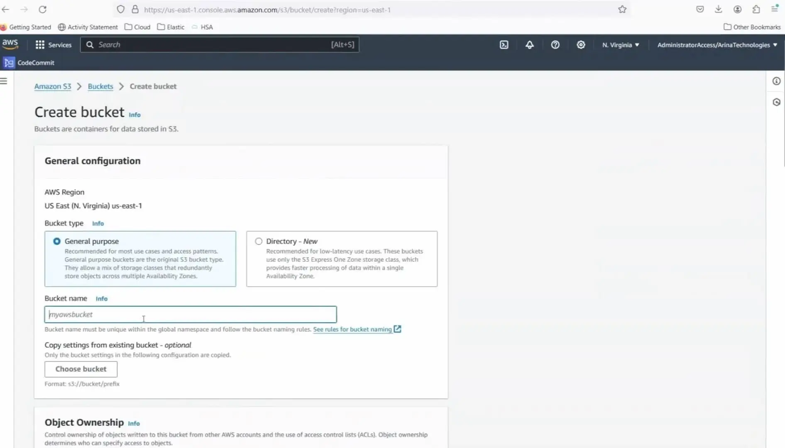This screenshot has height=448, width=785.
Task: Click the help question mark icon
Action: pos(555,45)
